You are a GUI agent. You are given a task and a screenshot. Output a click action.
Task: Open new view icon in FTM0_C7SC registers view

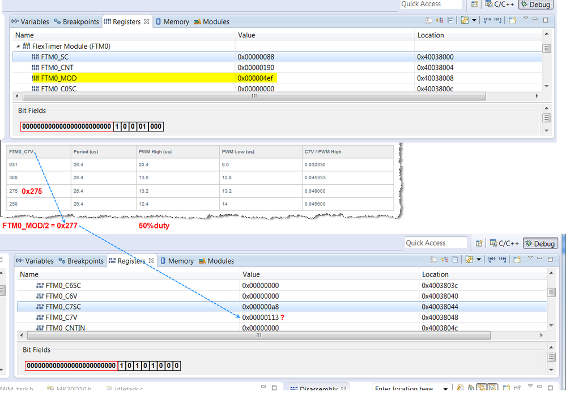pyautogui.click(x=517, y=260)
